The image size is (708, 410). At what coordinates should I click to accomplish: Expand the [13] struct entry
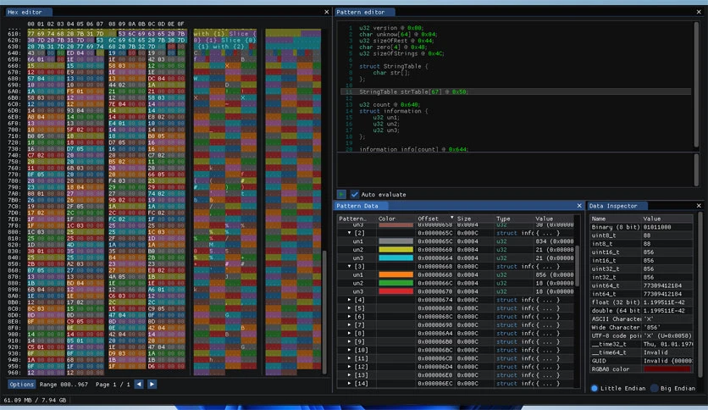pyautogui.click(x=349, y=375)
